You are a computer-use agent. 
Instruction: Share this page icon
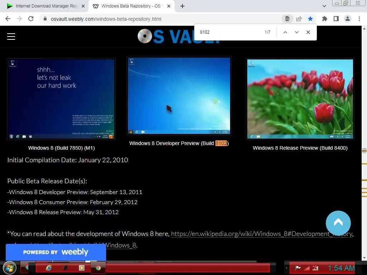tap(299, 19)
